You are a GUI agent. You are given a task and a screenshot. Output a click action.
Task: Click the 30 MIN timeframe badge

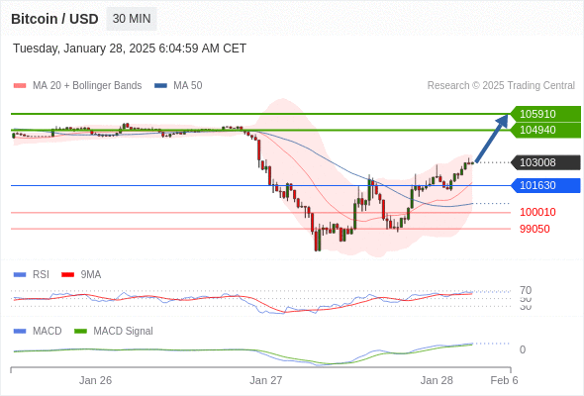coord(132,19)
